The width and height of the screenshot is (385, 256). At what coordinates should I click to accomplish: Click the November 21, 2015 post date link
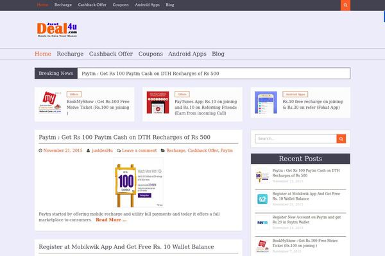[x=63, y=150]
